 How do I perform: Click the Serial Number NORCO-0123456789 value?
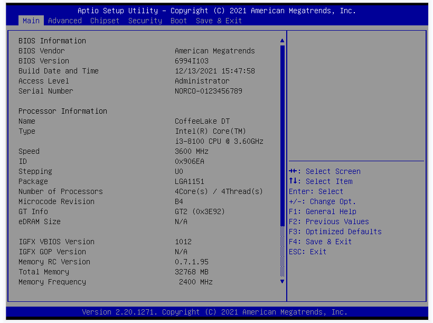point(209,91)
